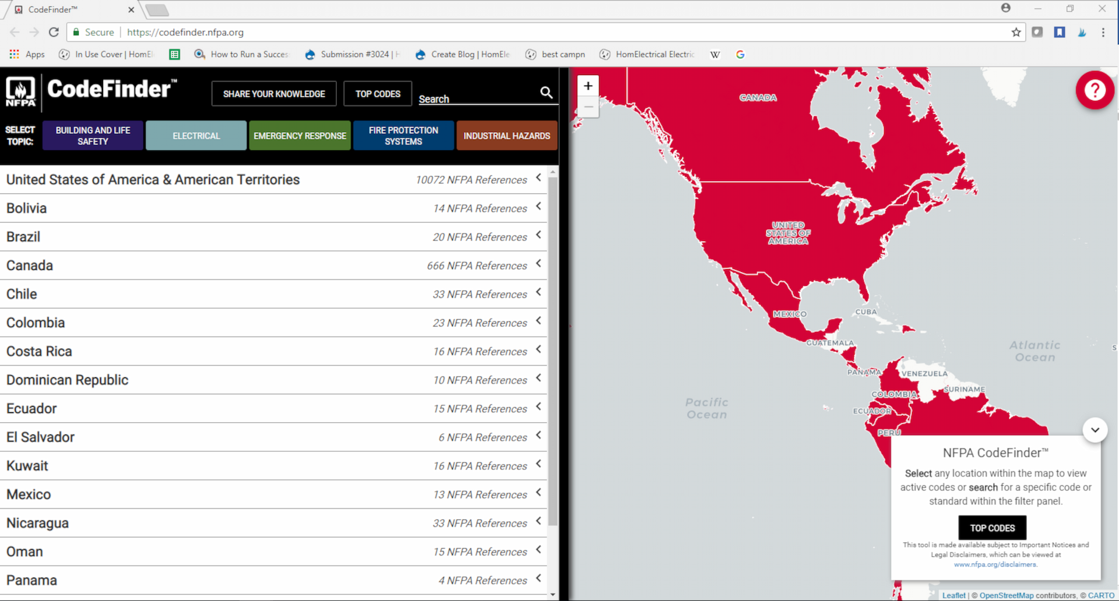Open the Leaflet attribution link
This screenshot has height=601, width=1119.
tap(953, 595)
